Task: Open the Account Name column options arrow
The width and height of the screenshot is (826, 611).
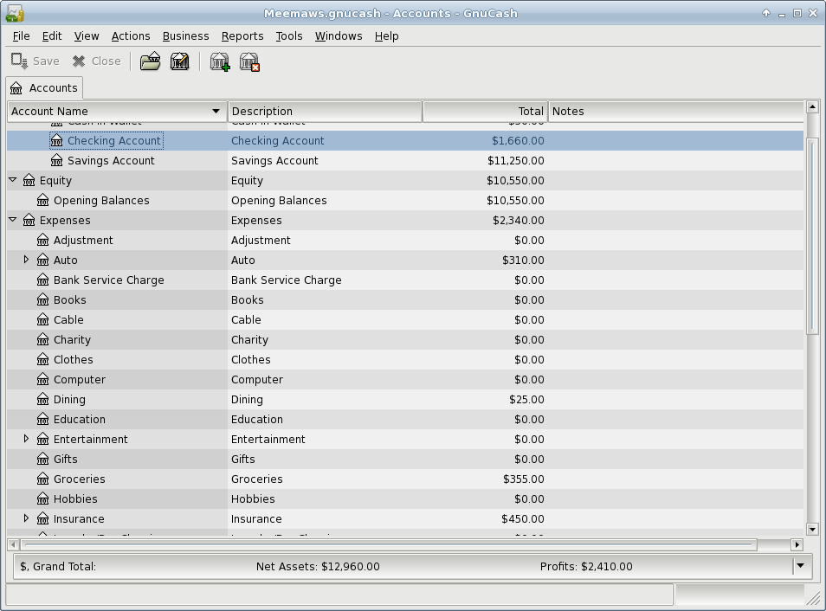Action: pos(216,111)
